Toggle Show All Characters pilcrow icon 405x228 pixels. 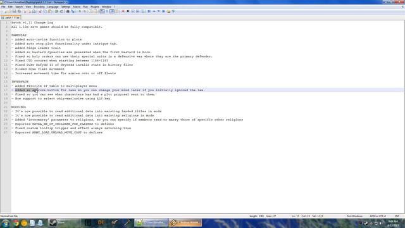click(x=107, y=11)
